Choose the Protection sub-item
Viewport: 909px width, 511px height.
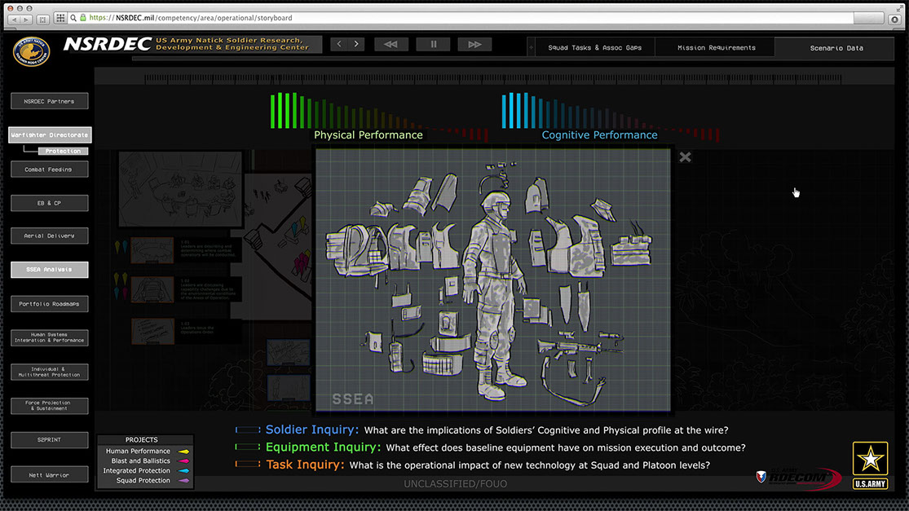(63, 151)
